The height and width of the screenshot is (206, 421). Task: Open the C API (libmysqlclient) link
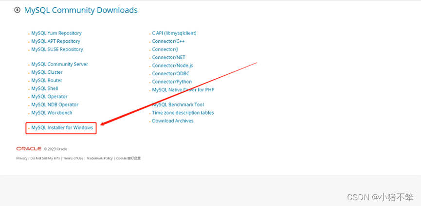click(174, 33)
